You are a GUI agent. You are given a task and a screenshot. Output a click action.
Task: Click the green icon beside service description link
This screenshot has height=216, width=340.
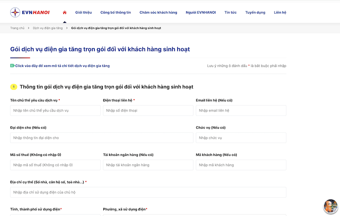[x=12, y=66]
